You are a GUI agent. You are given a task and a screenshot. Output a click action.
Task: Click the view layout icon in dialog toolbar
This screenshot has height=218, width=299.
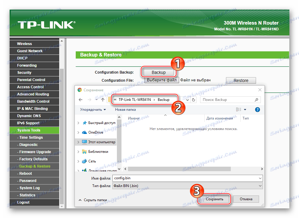[239, 110]
